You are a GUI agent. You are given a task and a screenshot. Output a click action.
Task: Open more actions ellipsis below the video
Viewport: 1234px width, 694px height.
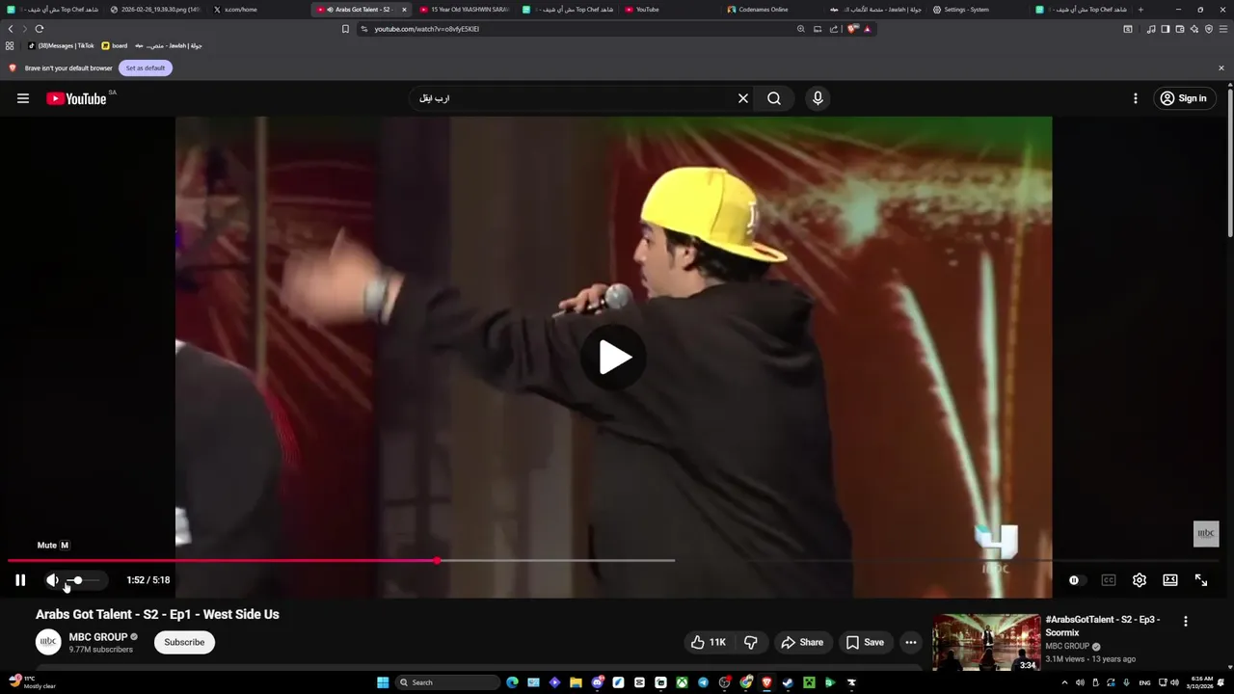pyautogui.click(x=911, y=642)
